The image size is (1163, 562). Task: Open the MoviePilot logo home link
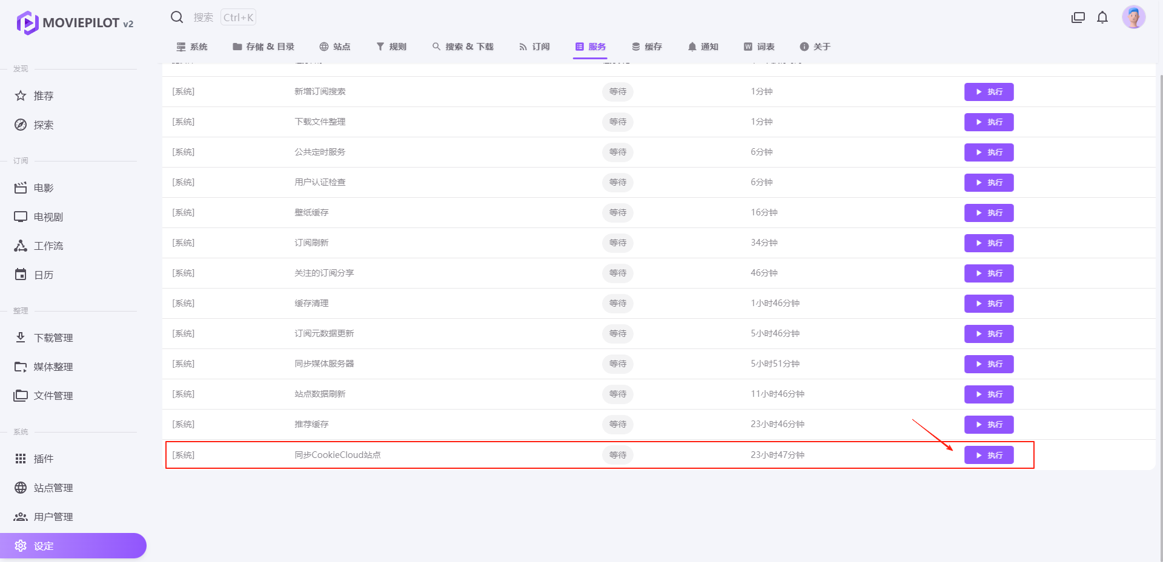point(75,23)
